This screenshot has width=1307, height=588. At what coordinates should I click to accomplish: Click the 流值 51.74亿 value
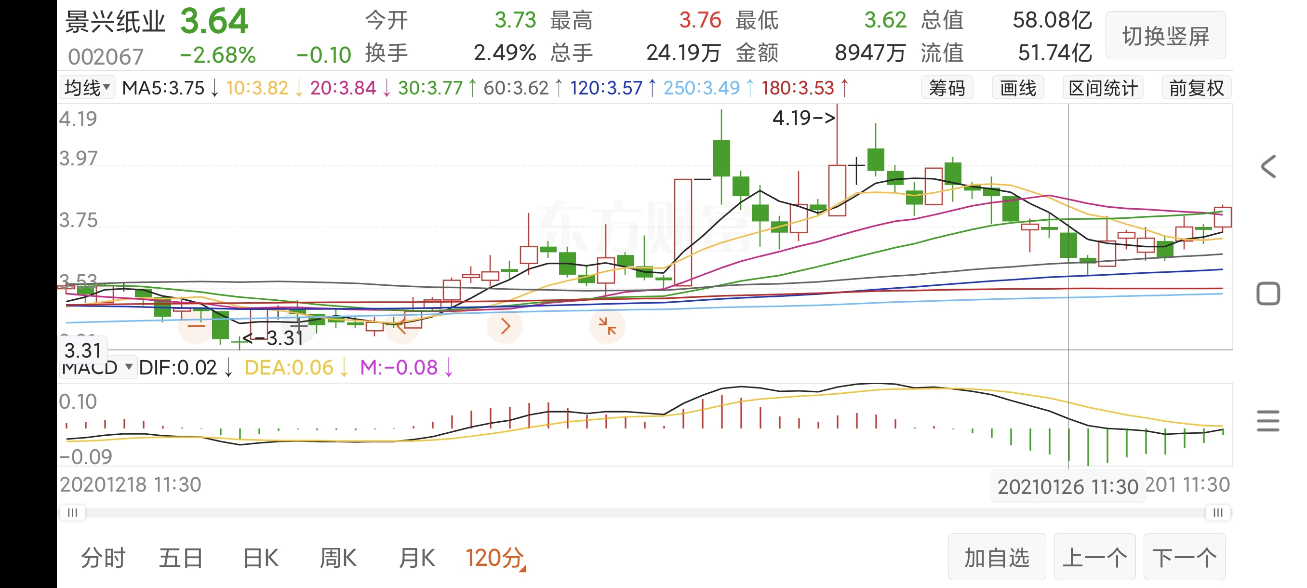[1055, 53]
